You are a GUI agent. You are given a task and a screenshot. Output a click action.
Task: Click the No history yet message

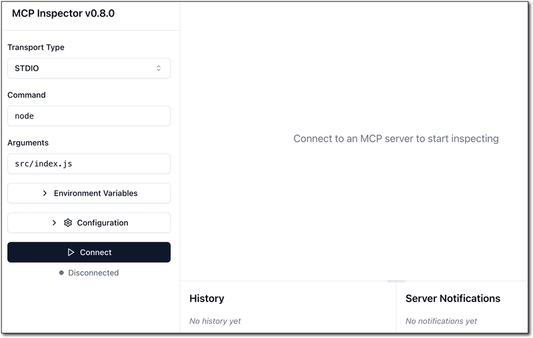215,321
